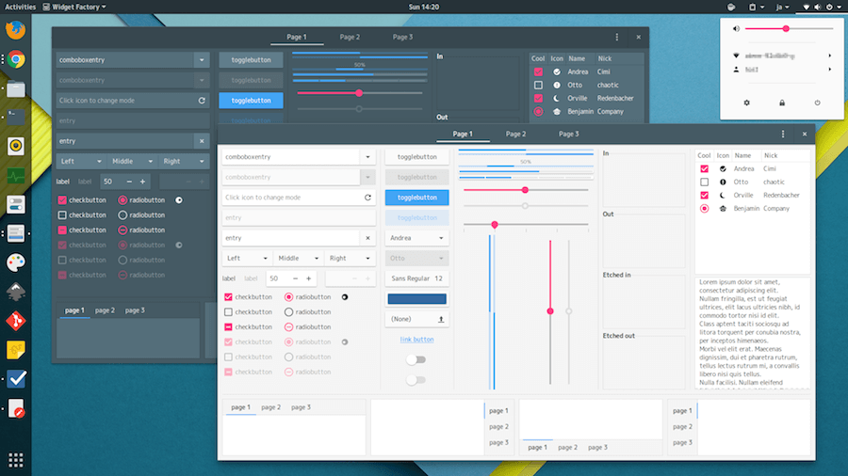Select unselected radiobutton in dark window
This screenshot has height=476, width=848.
[x=122, y=214]
